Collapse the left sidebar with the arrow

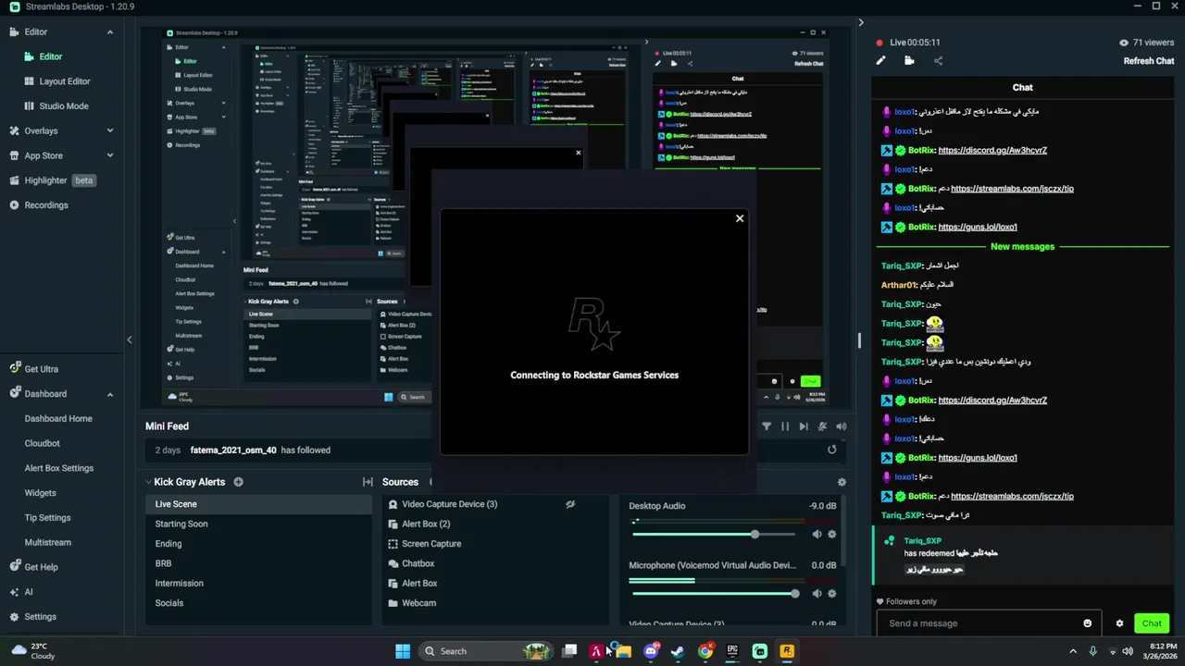pyautogui.click(x=130, y=340)
